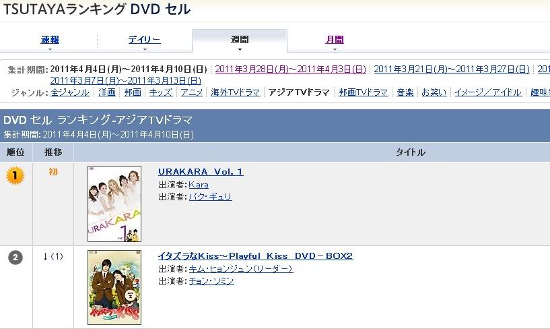550x329 pixels.
Task: Open the パク・ギュリ performer link
Action: coord(211,197)
